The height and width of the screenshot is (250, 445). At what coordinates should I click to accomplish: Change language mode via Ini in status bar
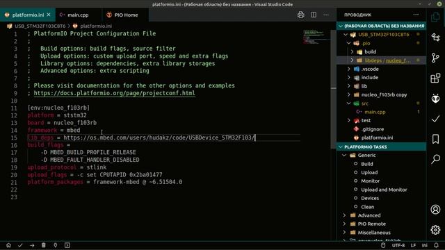(425, 245)
